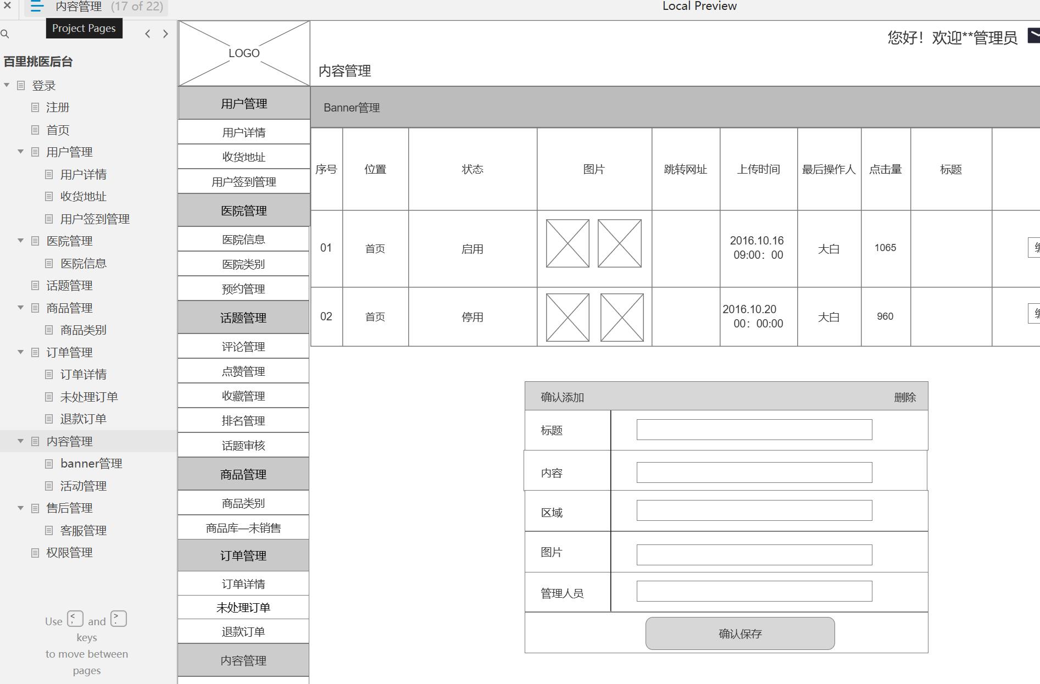Viewport: 1040px width, 684px height.
Task: Click 预约管理 in the prototype menu
Action: click(x=243, y=289)
